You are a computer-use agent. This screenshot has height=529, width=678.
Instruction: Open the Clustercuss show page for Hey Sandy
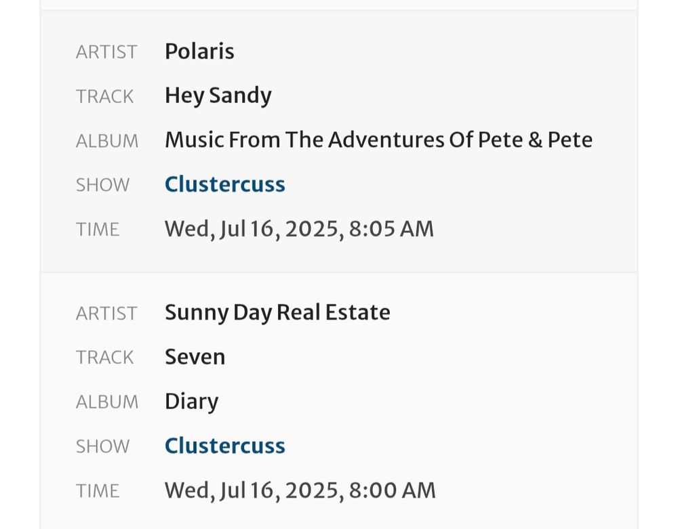click(224, 184)
